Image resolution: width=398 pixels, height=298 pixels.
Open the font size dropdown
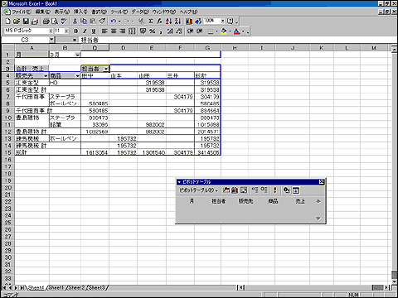coord(66,31)
